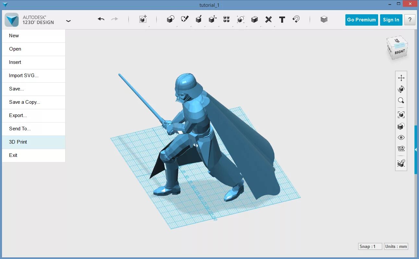Select the Transform tool icon
This screenshot has height=259, width=419.
143,19
